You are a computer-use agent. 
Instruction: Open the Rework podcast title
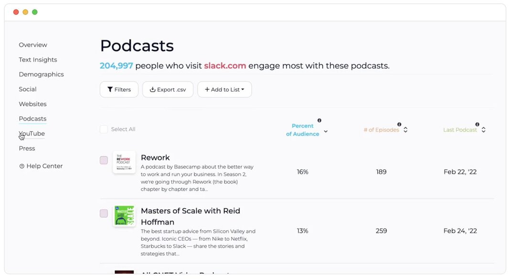click(x=155, y=158)
